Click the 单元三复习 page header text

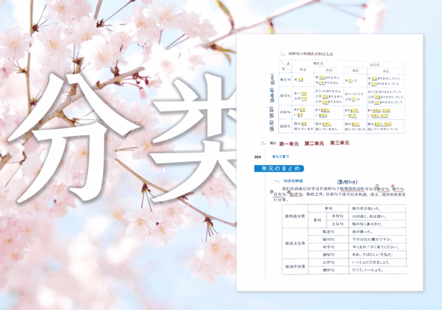coord(281,156)
